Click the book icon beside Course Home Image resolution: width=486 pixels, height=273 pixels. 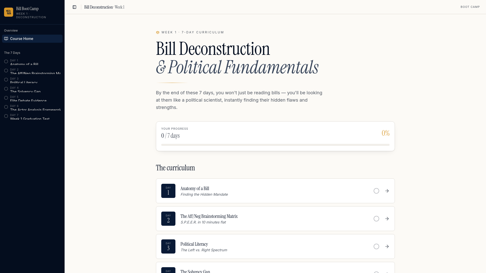[6, 39]
